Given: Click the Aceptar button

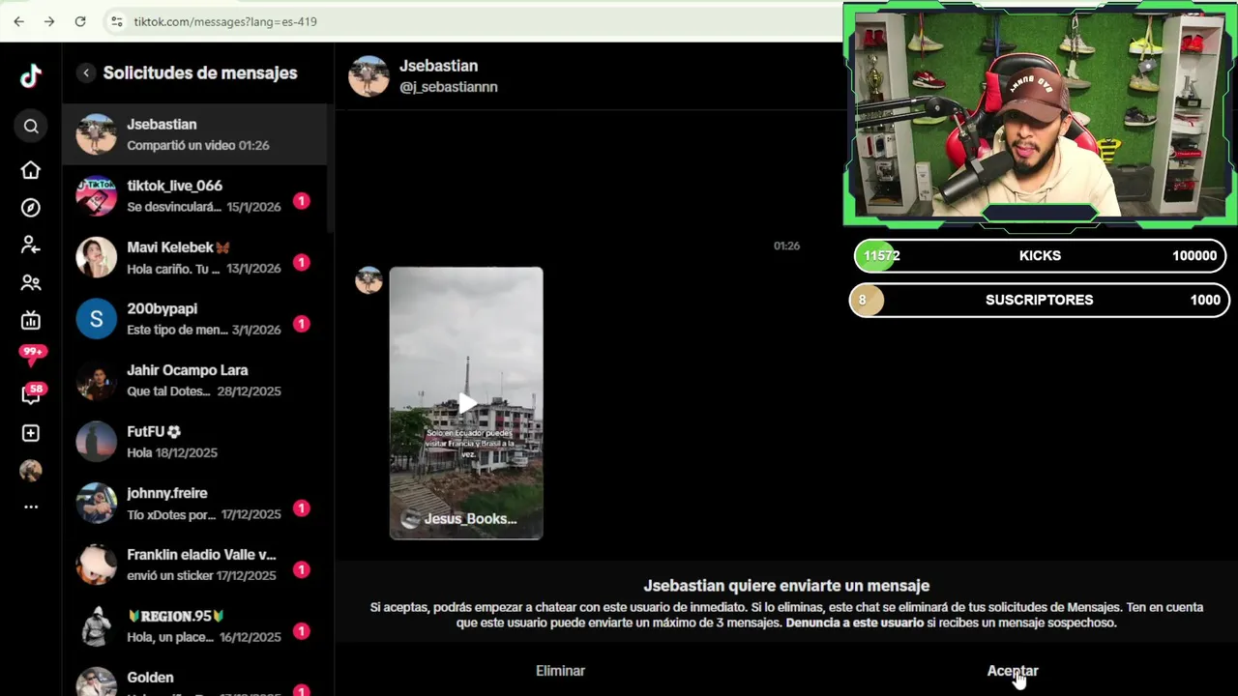Looking at the screenshot, I should (x=1013, y=671).
